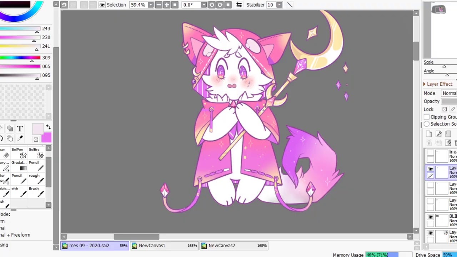This screenshot has width=457, height=257.
Task: Adjust the navigator Scale slider
Action: coord(444,66)
